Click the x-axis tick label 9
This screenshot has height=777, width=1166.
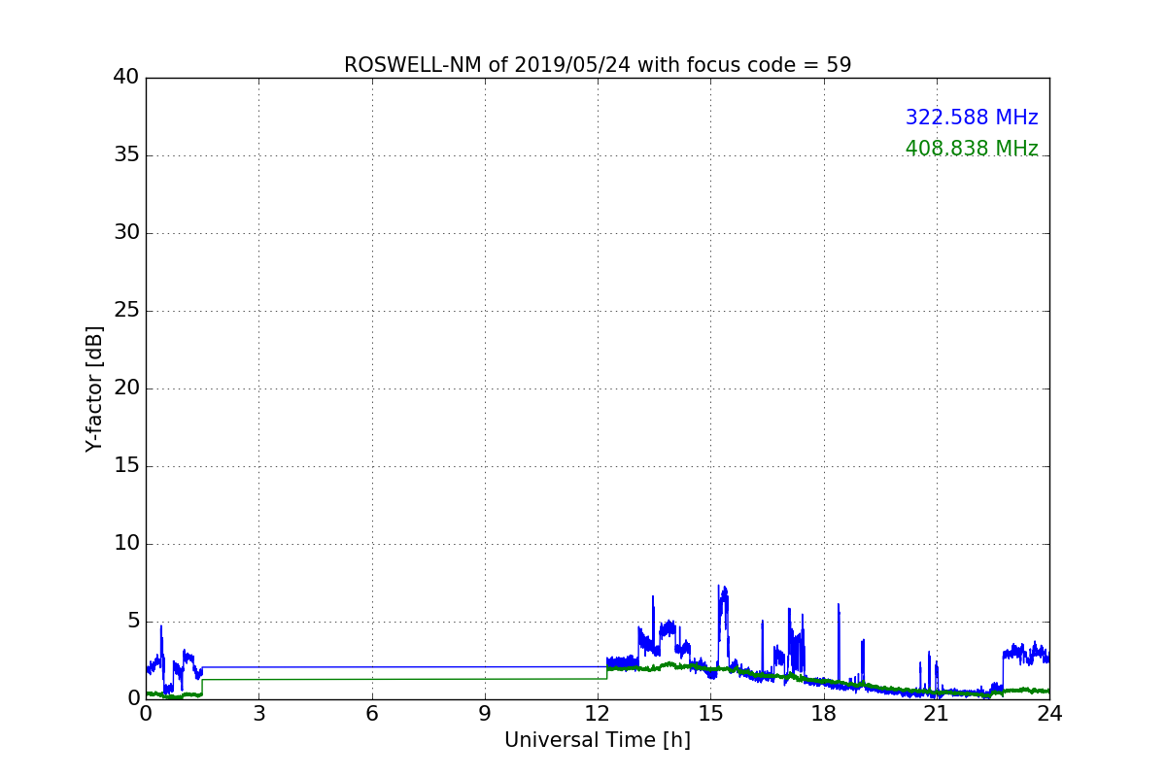tap(485, 714)
